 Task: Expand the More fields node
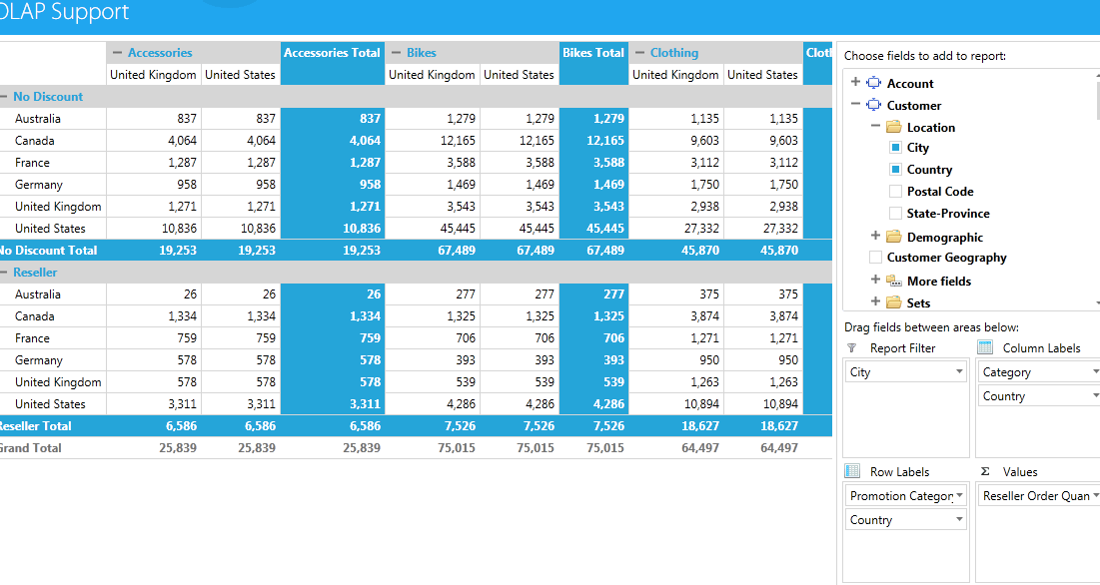click(x=875, y=279)
